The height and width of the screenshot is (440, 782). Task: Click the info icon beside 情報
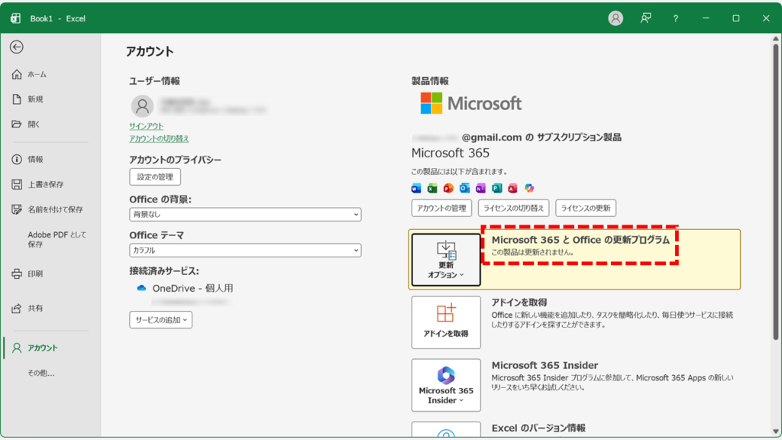17,159
